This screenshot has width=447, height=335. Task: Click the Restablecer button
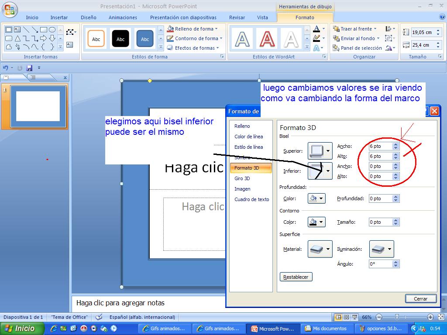coord(296,277)
